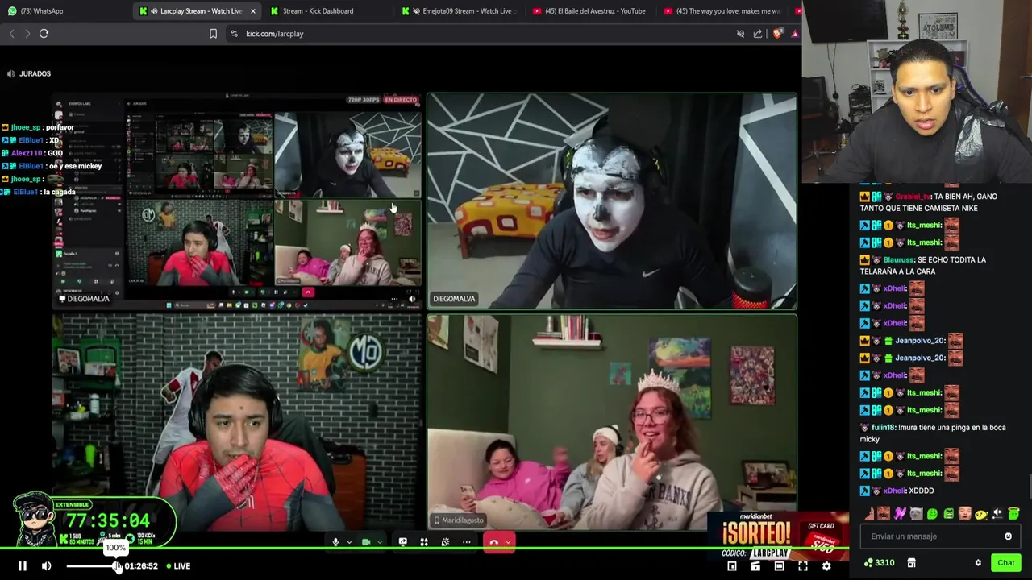View the 3310 channel points balance

tap(879, 563)
